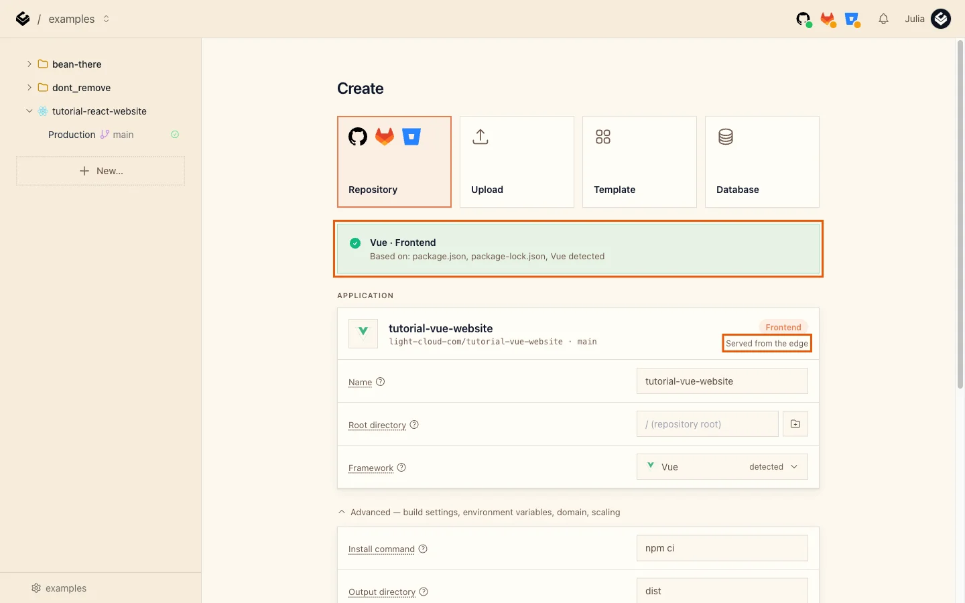This screenshot has width=965, height=603.
Task: Click the Bitbucket connection icon in header
Action: point(852,19)
